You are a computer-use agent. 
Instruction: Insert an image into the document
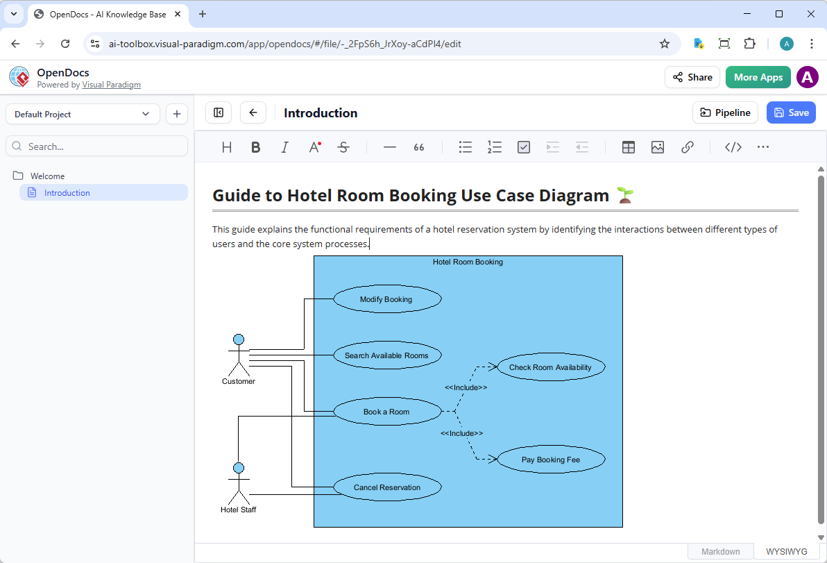[x=657, y=146]
